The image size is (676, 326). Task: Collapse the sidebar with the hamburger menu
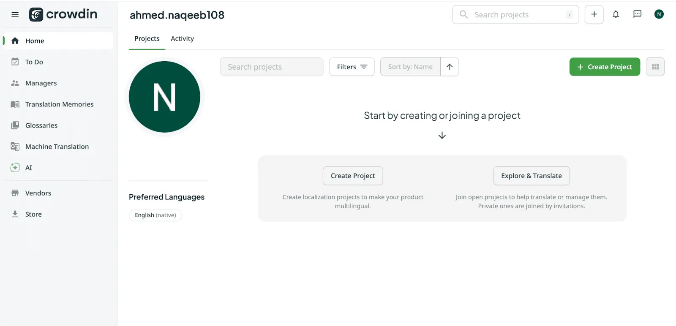15,14
